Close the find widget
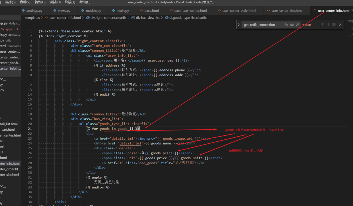 pyautogui.click(x=340, y=25)
